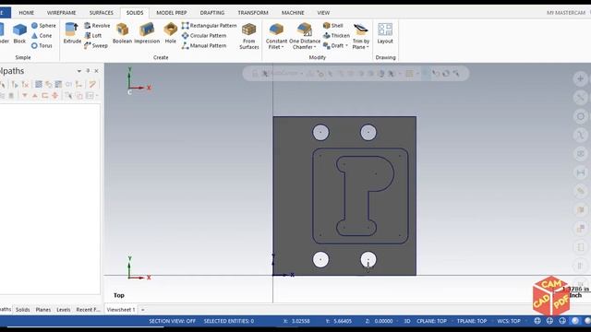Toggle the shaded sphere display icon in status bar
The height and width of the screenshot is (332, 591).
574,321
